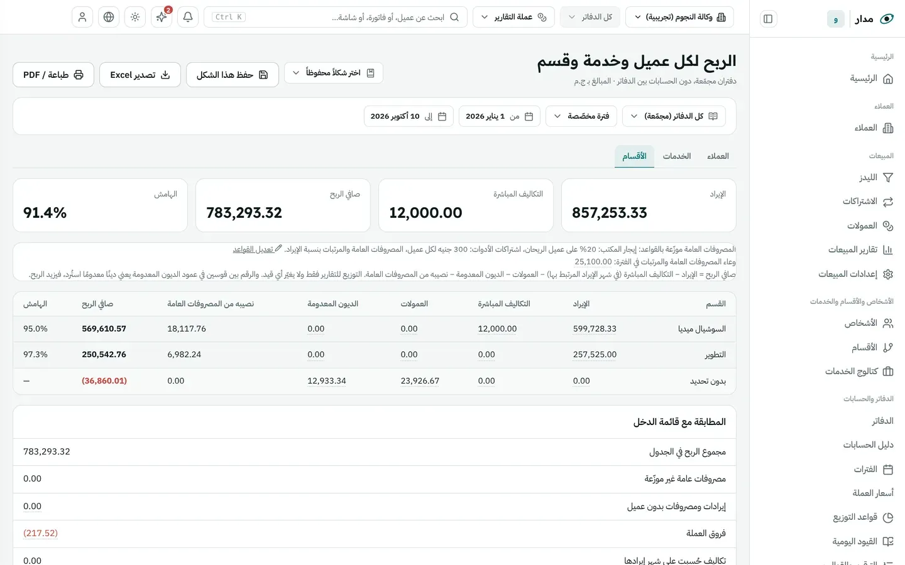The height and width of the screenshot is (565, 905).
Task: Open الليدز funnel icon in sidebar
Action: [888, 178]
